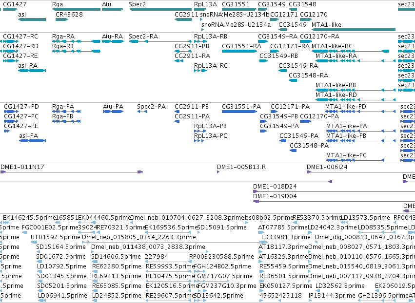Select the CG31551 gene label
The image size is (415, 303).
(236, 4)
